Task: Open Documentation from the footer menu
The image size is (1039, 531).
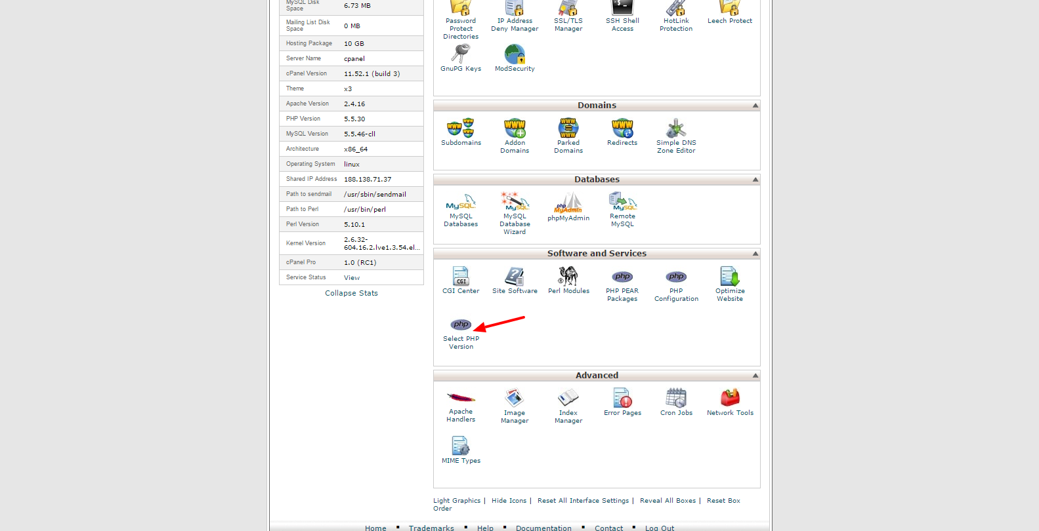Action: tap(543, 528)
